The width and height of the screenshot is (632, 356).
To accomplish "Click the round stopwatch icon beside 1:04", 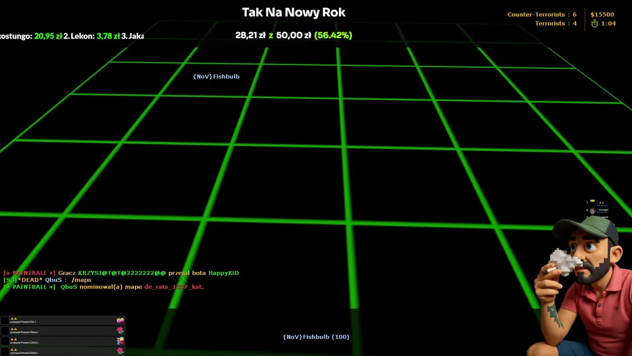I will pyautogui.click(x=594, y=23).
